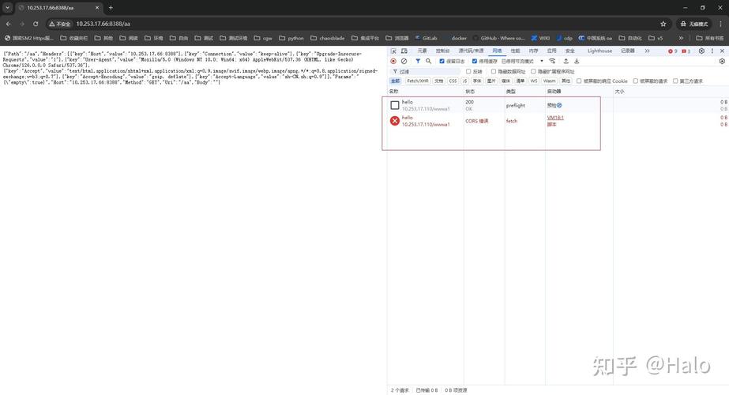The height and width of the screenshot is (395, 729).
Task: Open network panel settings gear
Action: [722, 61]
